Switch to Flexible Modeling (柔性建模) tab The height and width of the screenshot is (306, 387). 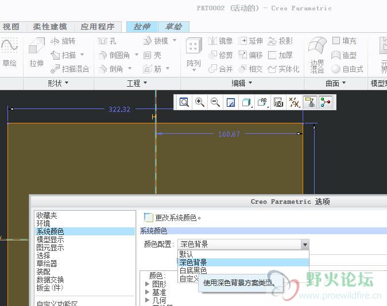[50, 26]
